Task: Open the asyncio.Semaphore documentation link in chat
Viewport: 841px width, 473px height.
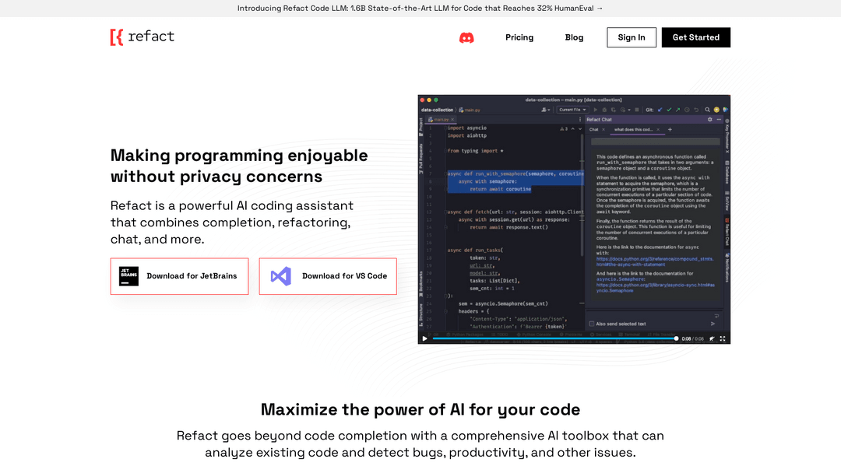Action: pyautogui.click(x=656, y=288)
